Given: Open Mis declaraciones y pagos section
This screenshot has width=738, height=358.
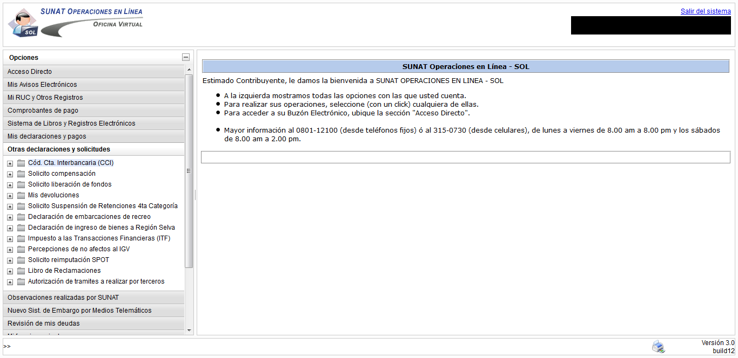Looking at the screenshot, I should click(x=94, y=136).
